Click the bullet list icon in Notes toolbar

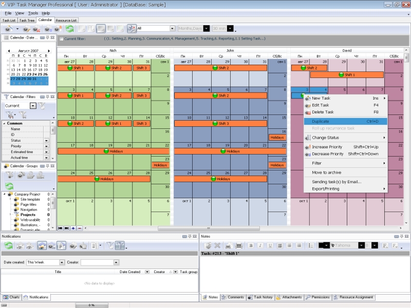[311, 245]
